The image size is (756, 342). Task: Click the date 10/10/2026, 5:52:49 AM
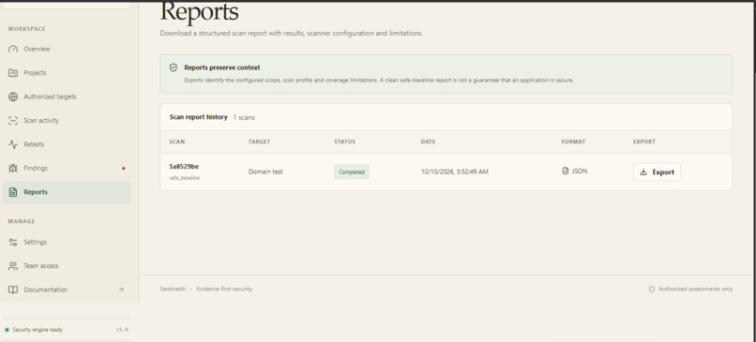click(x=454, y=172)
